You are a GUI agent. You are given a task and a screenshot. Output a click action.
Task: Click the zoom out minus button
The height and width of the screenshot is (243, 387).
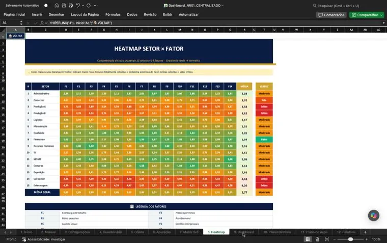335,239
